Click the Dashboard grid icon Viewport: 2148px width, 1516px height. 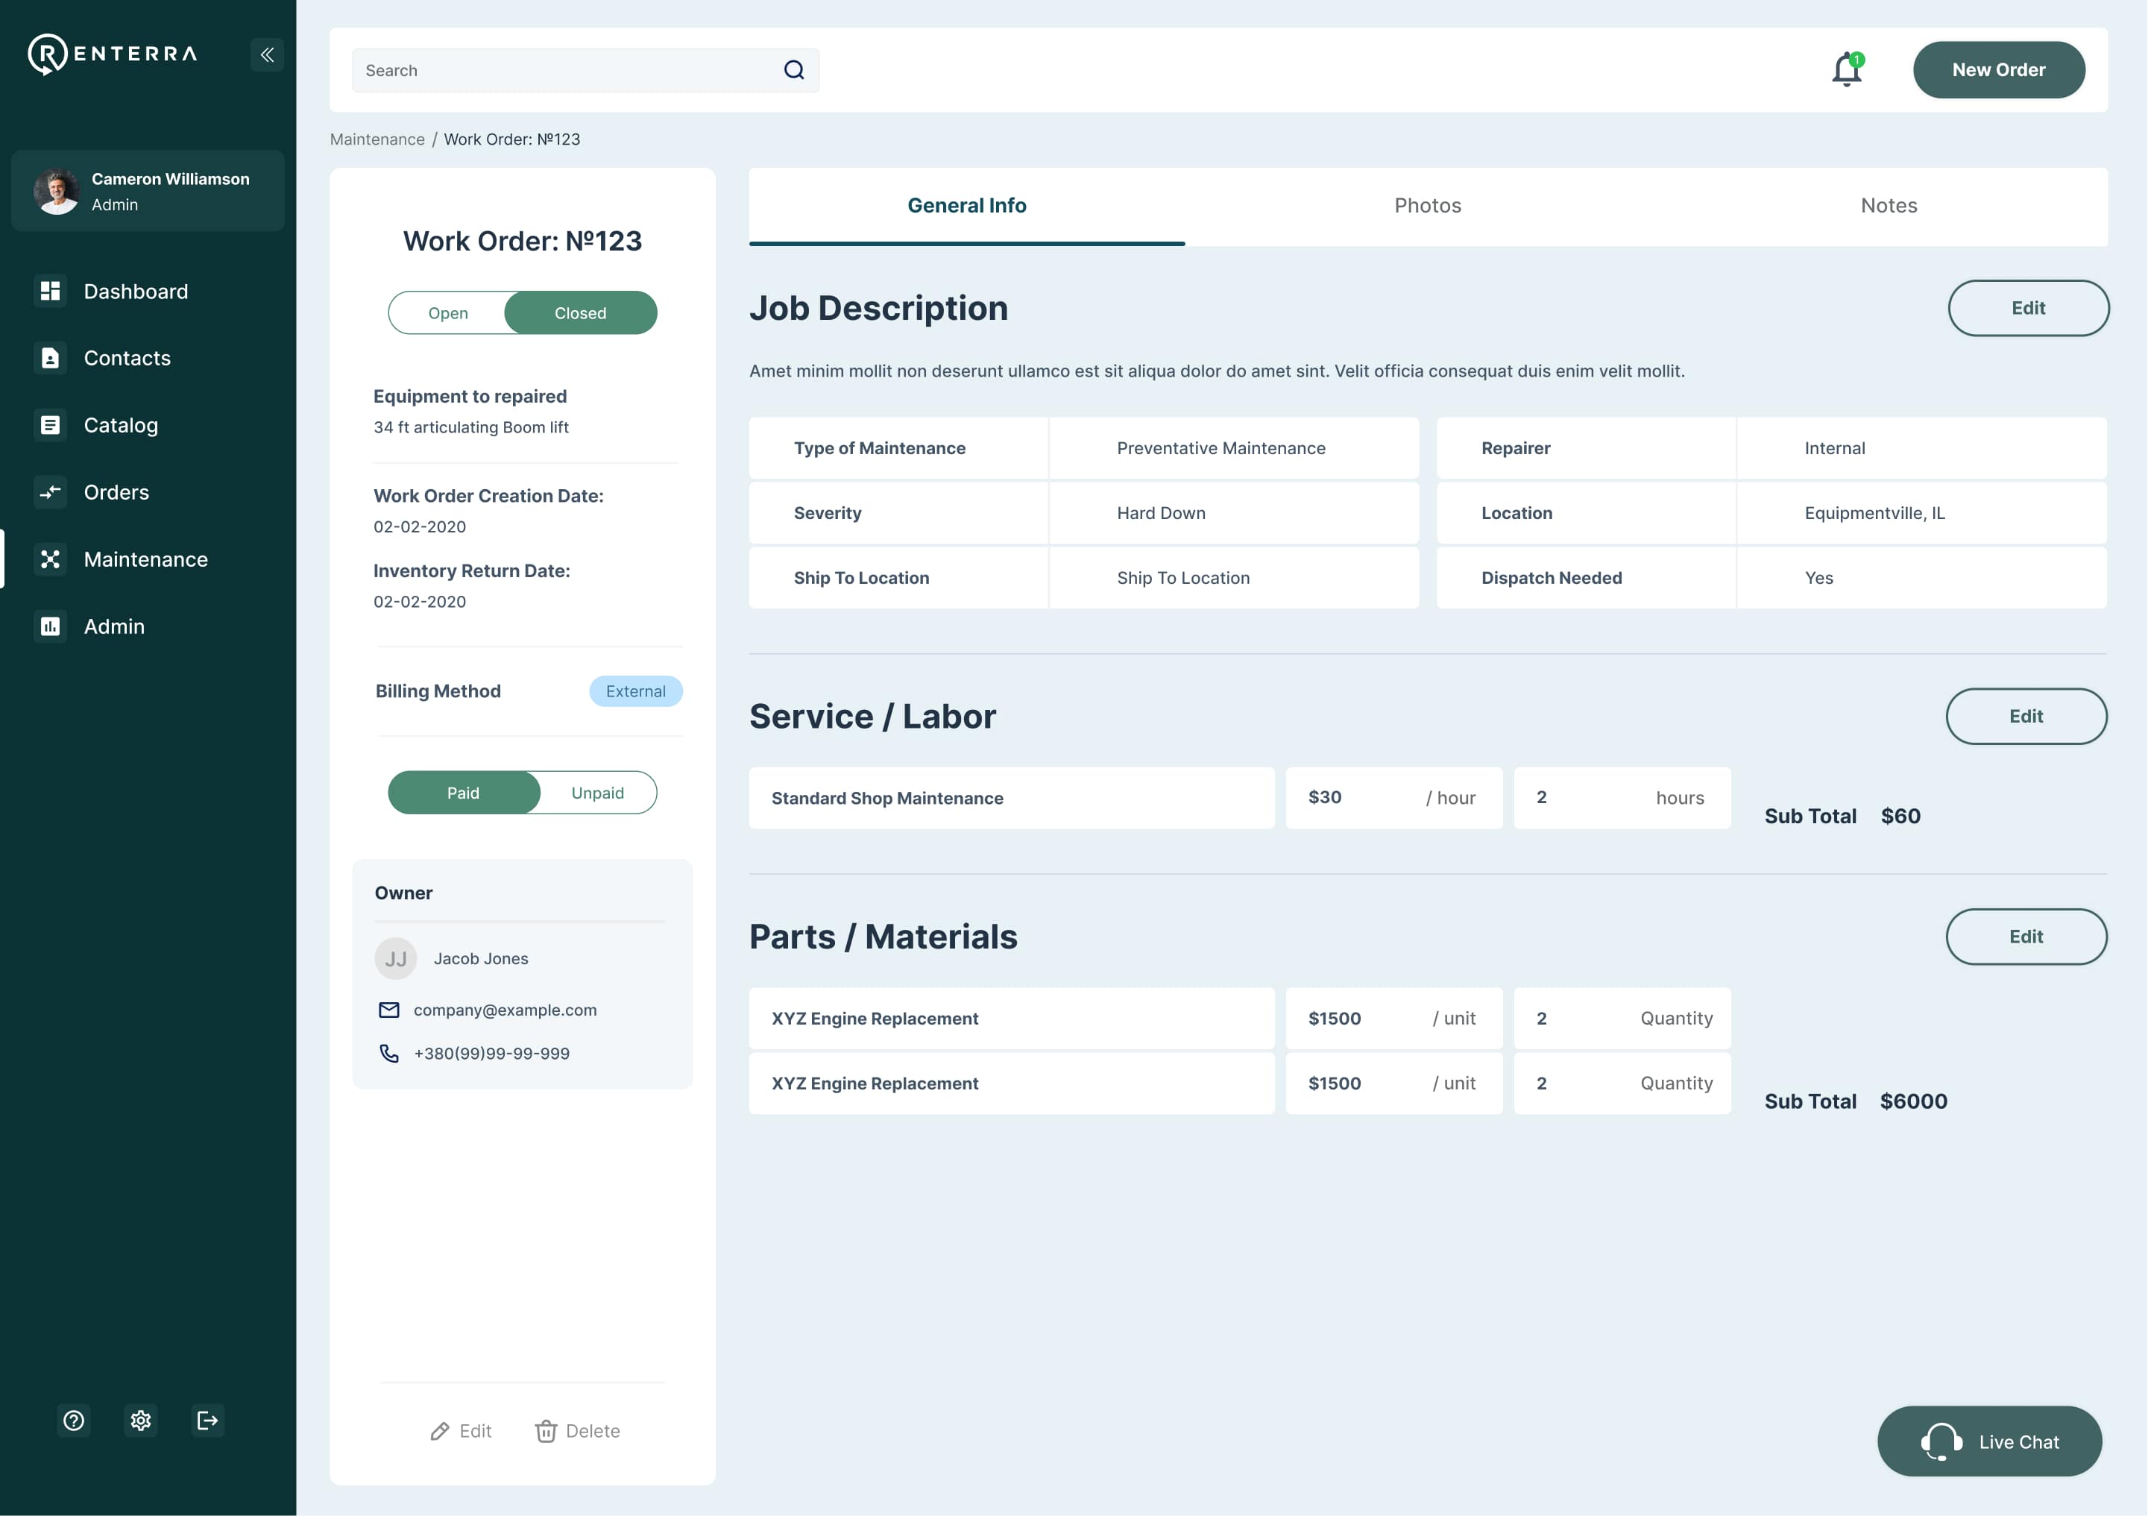[51, 291]
